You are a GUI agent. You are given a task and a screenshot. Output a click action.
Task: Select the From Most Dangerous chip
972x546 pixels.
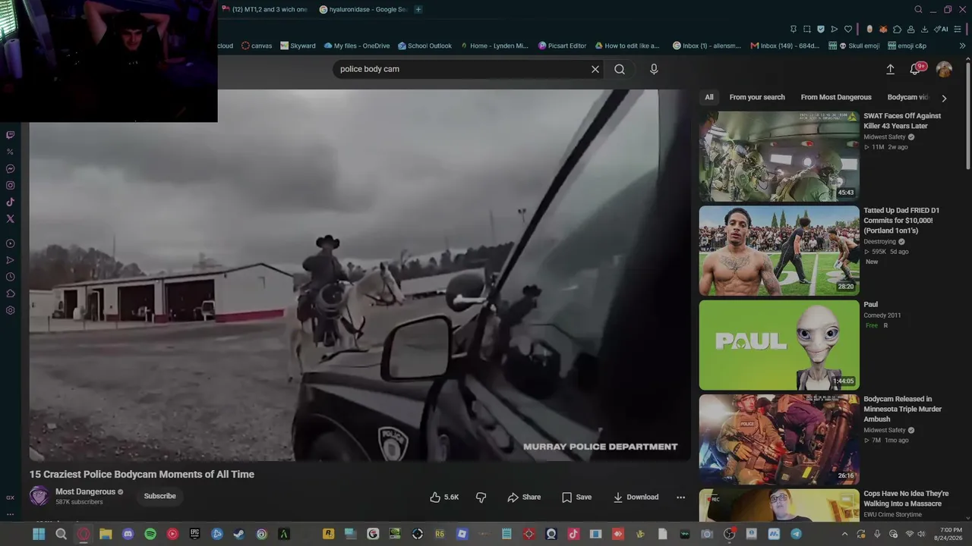(836, 97)
